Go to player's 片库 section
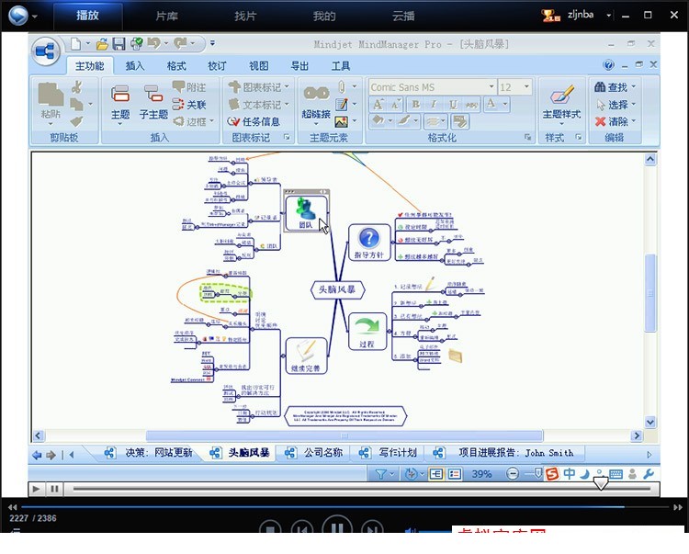 [166, 17]
